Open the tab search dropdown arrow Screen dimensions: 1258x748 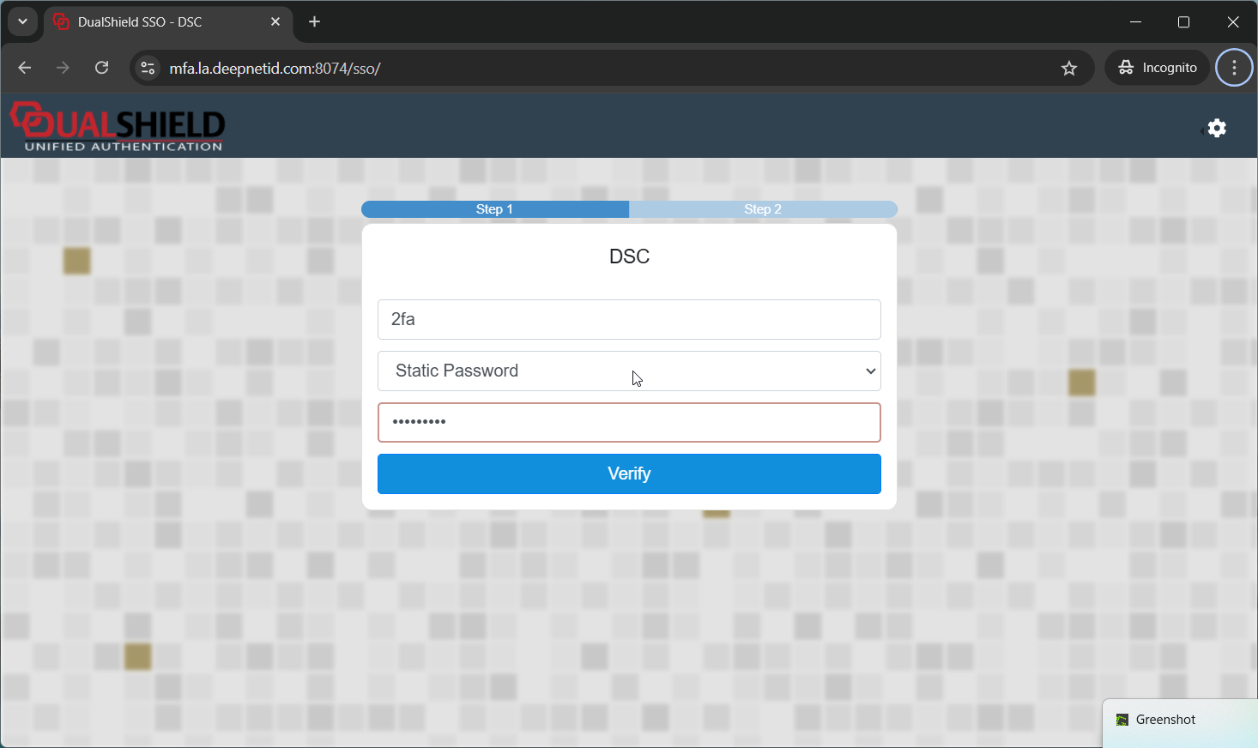click(x=22, y=22)
